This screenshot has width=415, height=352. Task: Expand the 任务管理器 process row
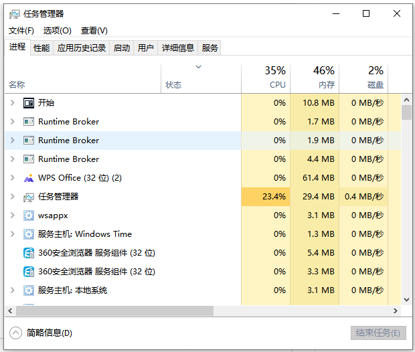[12, 197]
